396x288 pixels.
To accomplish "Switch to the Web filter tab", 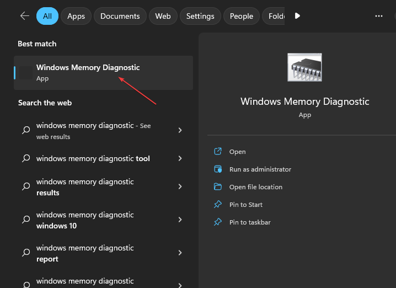I will tap(163, 16).
